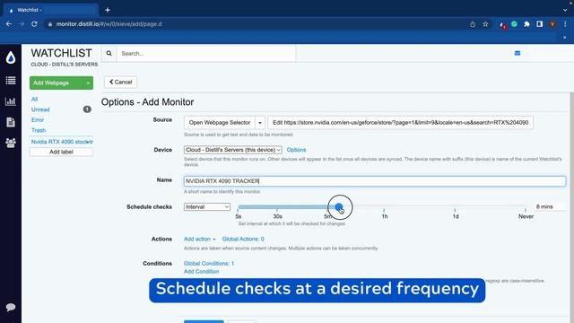Click the Open Webpage Selector button
574x323 pixels.
(220, 123)
